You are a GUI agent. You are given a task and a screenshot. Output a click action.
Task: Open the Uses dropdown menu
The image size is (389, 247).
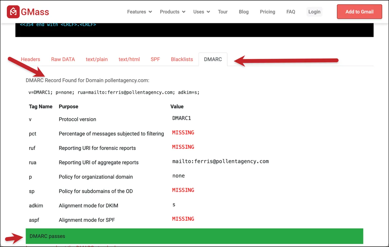point(202,12)
